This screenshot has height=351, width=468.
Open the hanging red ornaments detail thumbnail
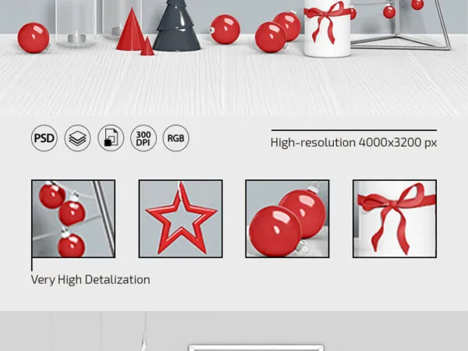click(x=73, y=218)
